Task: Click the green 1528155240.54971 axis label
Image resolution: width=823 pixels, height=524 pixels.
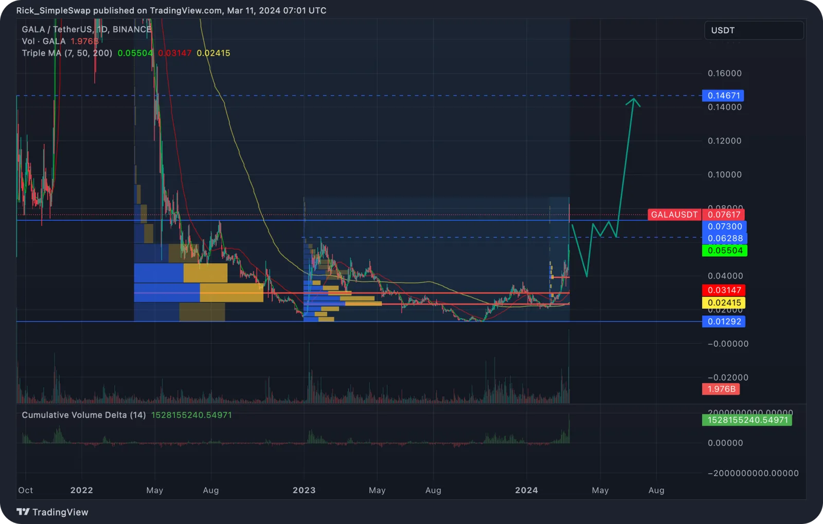Action: pos(747,420)
